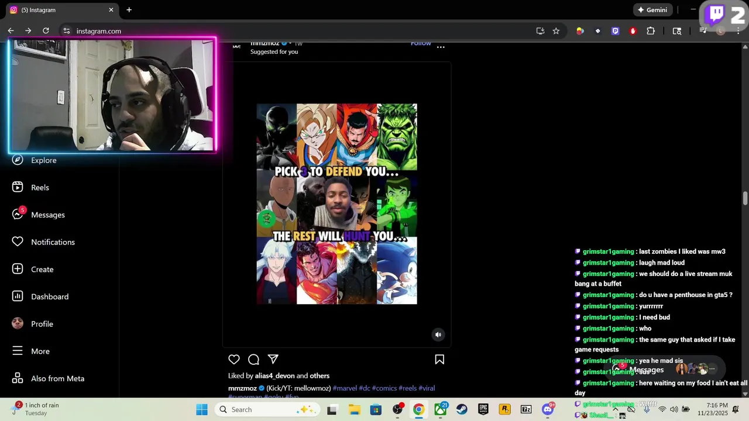This screenshot has height=421, width=749.
Task: Click the profile avatar in sidebar
Action: click(18, 323)
